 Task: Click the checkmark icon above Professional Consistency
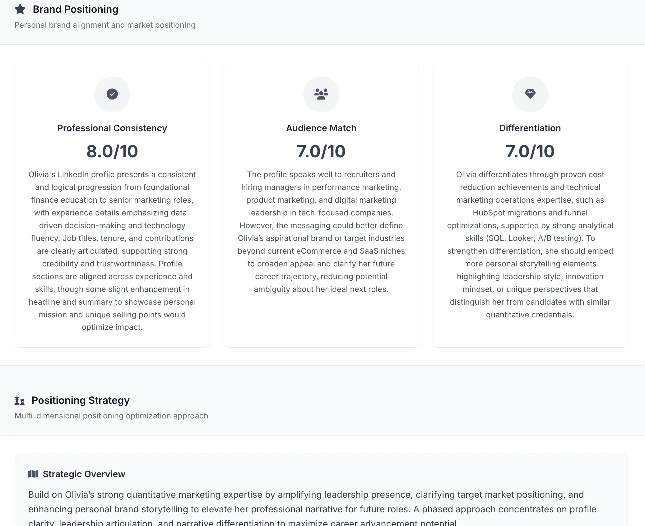point(112,94)
